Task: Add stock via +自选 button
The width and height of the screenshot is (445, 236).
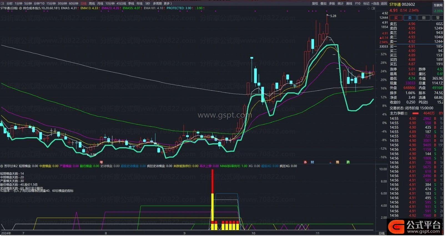Action: (375, 4)
